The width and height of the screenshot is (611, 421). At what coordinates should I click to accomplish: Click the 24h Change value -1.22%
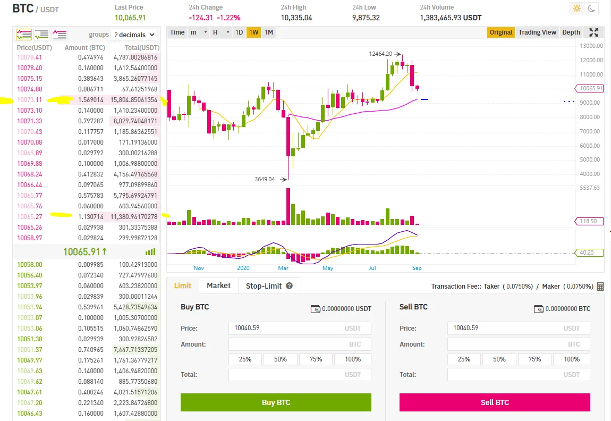click(x=228, y=18)
